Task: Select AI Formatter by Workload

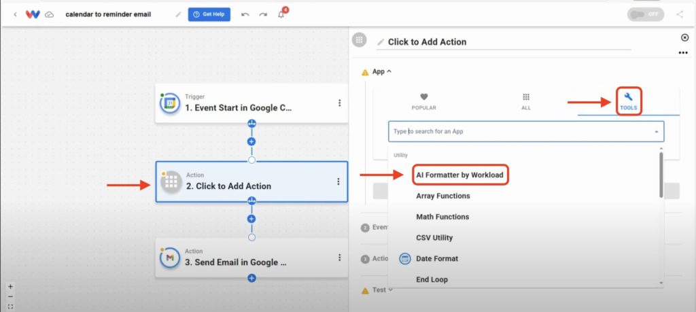Action: pyautogui.click(x=460, y=175)
